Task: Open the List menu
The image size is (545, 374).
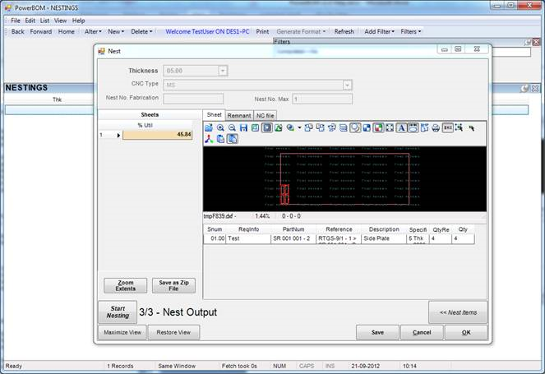Action: [44, 20]
